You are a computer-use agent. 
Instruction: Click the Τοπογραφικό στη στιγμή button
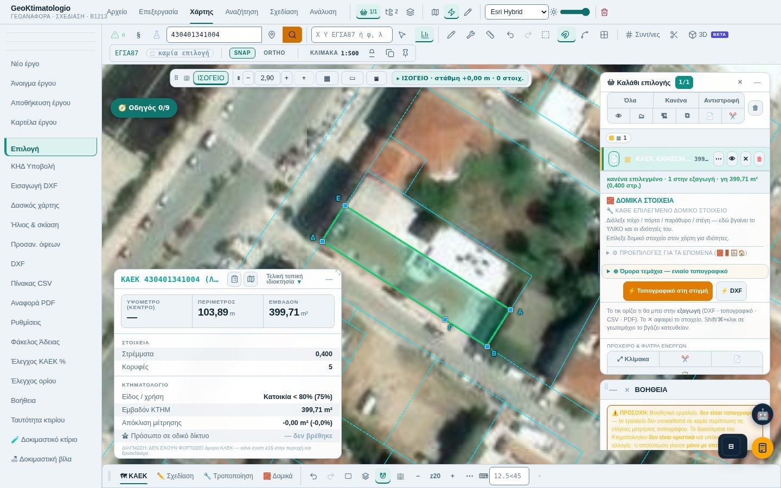coord(668,291)
